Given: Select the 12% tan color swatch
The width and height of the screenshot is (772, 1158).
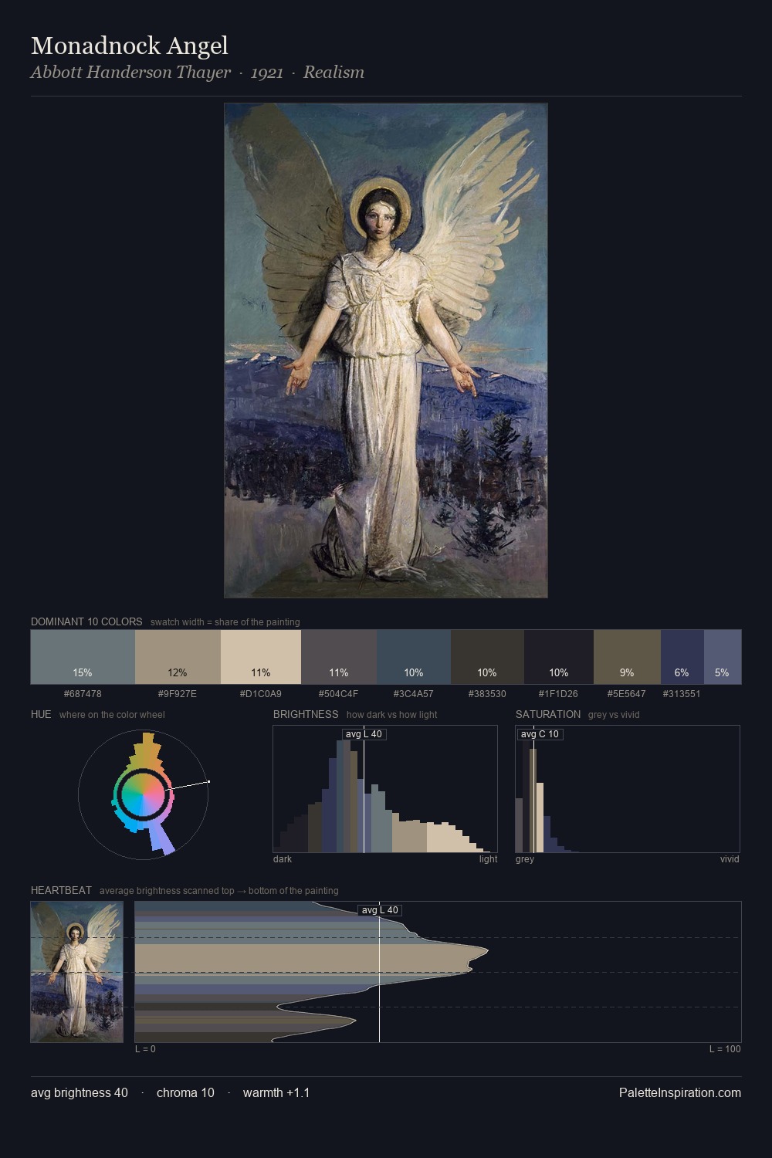Looking at the screenshot, I should pos(178,657).
